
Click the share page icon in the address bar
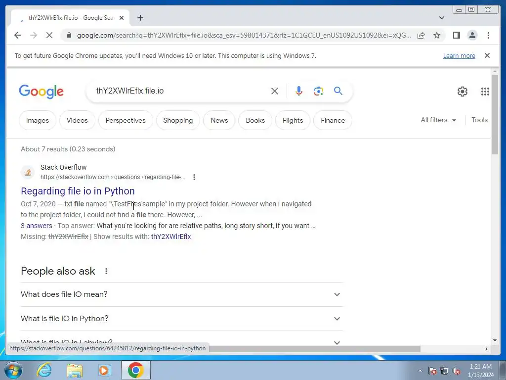click(x=421, y=35)
